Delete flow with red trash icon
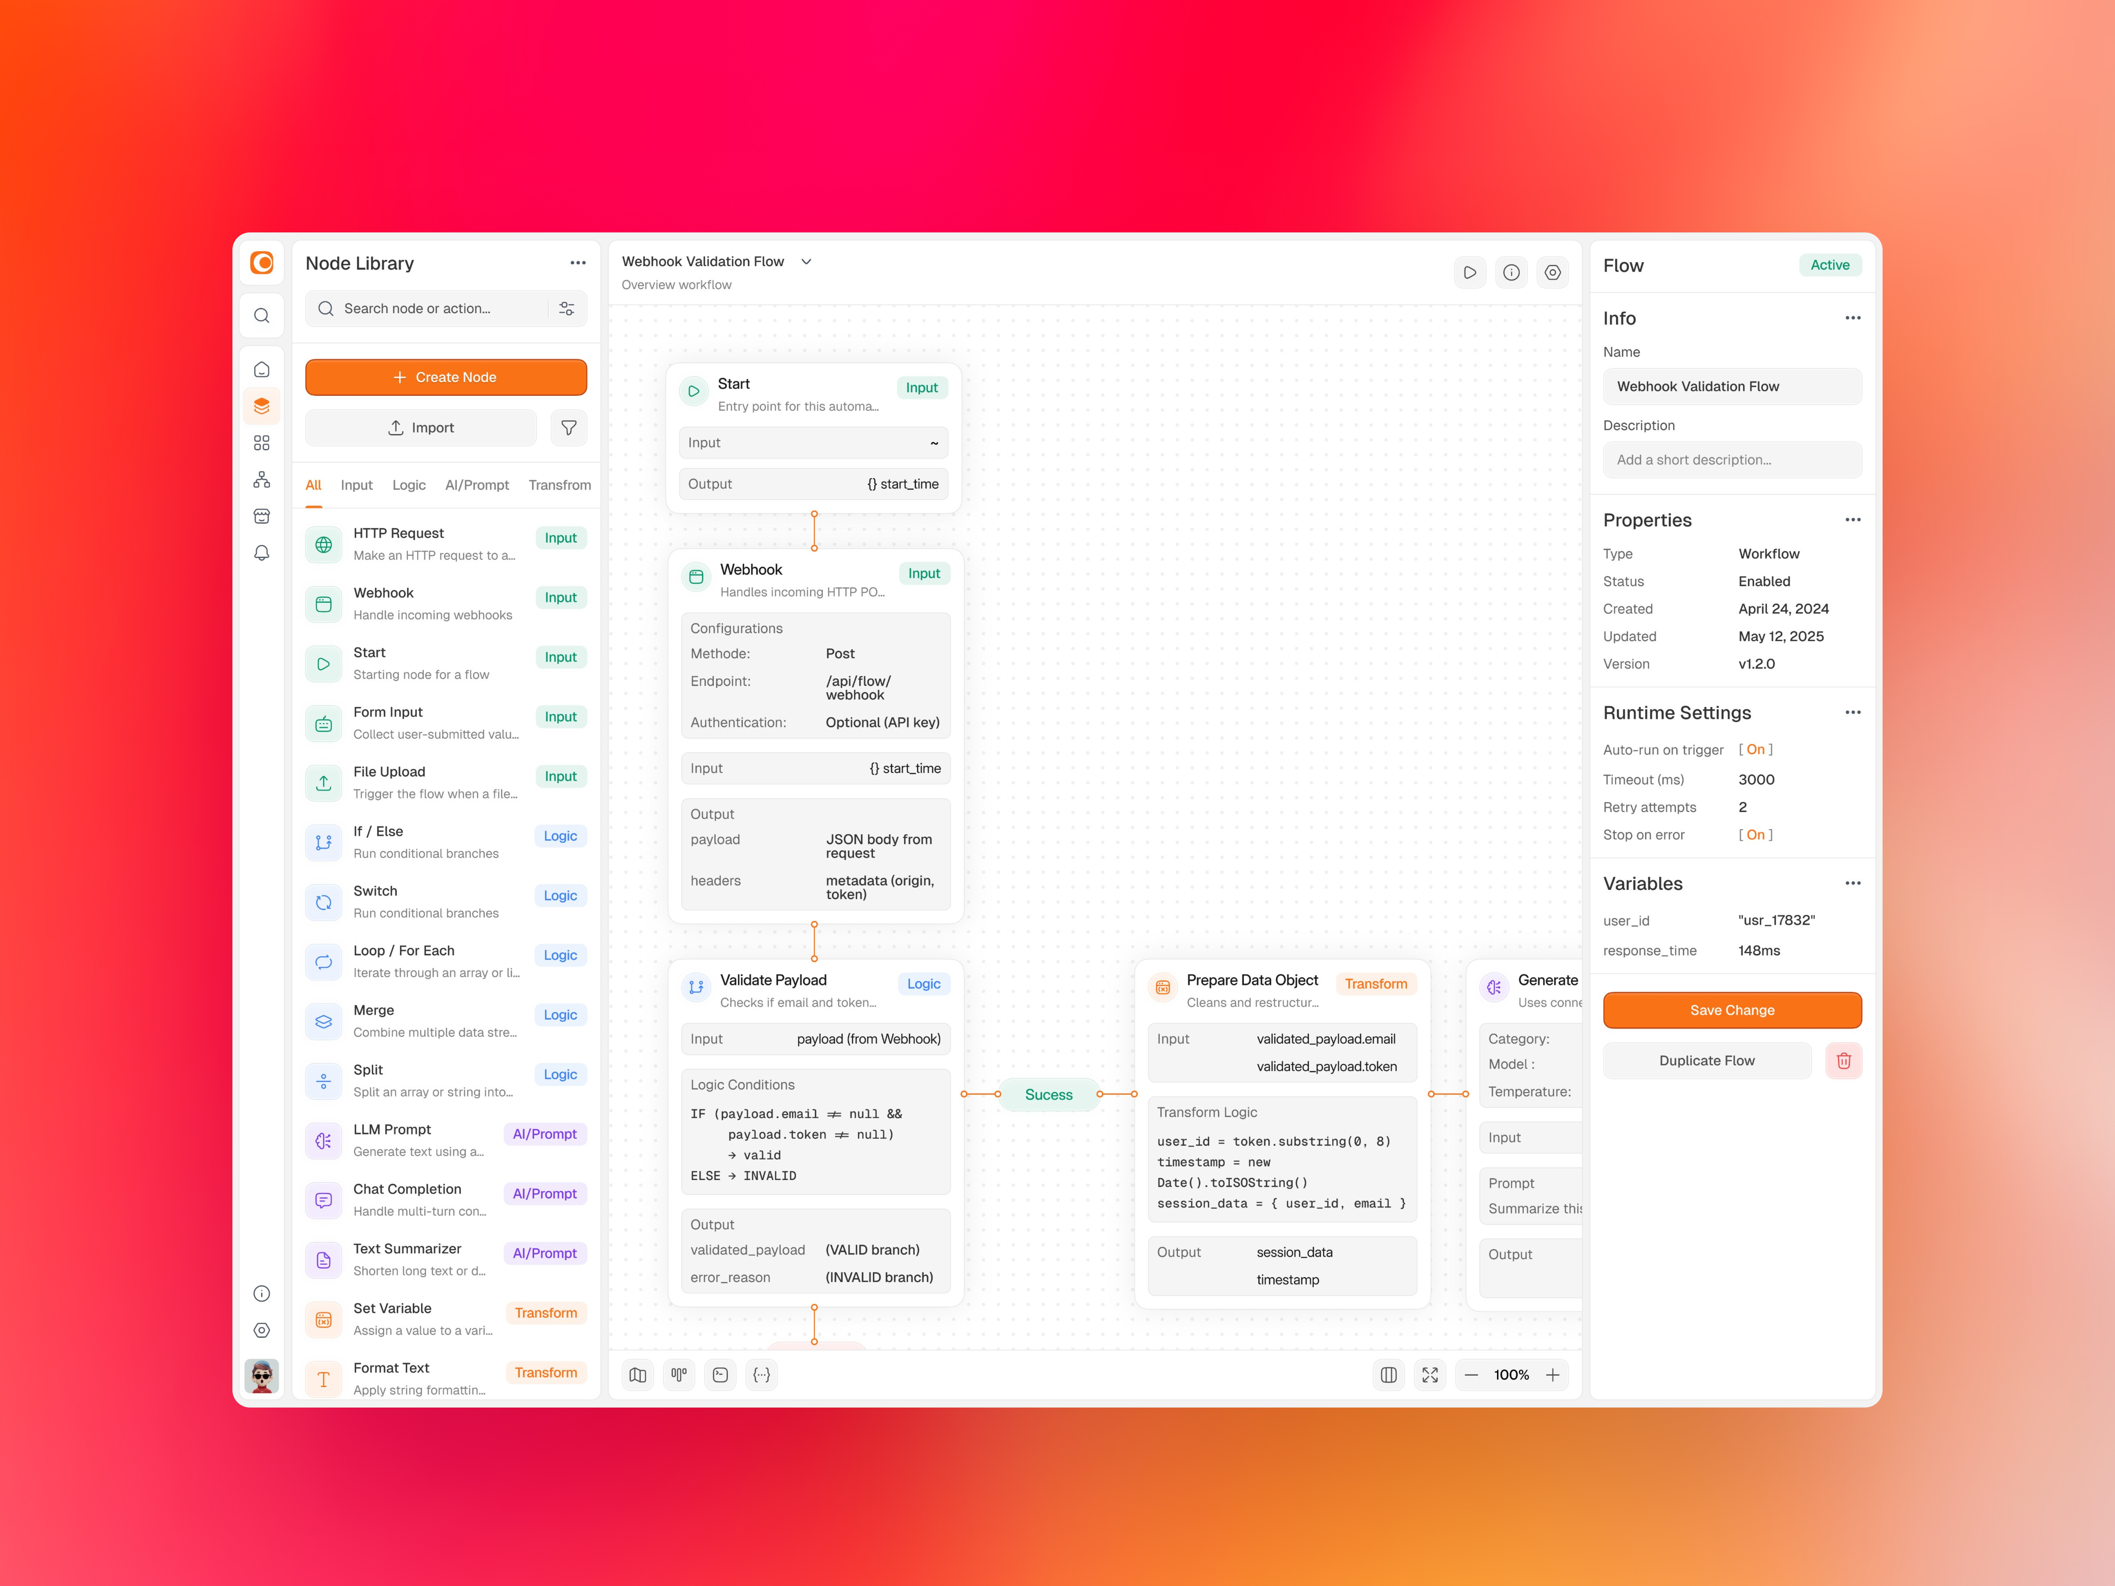 [1843, 1060]
